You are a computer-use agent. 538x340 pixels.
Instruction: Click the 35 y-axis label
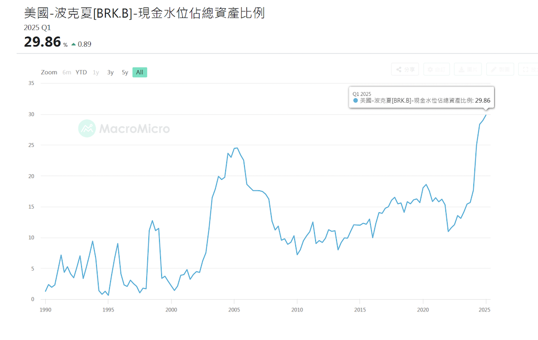[x=31, y=83]
